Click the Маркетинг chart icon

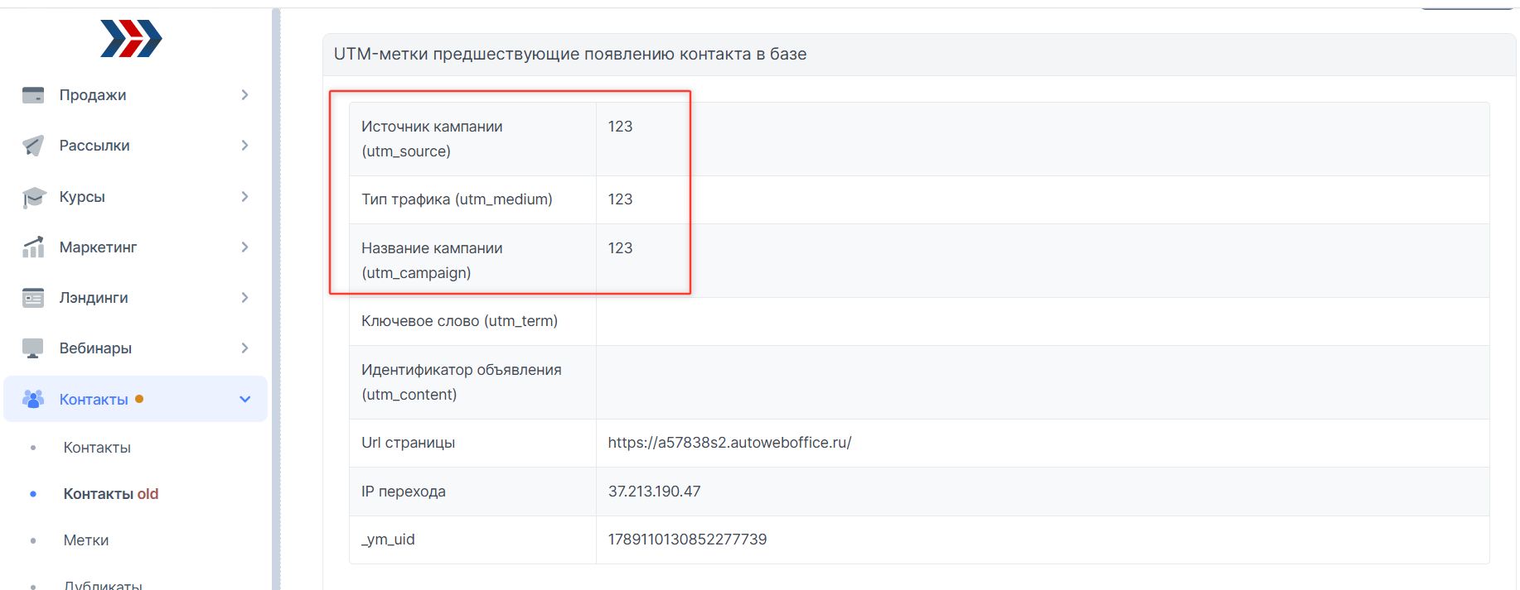[x=33, y=247]
